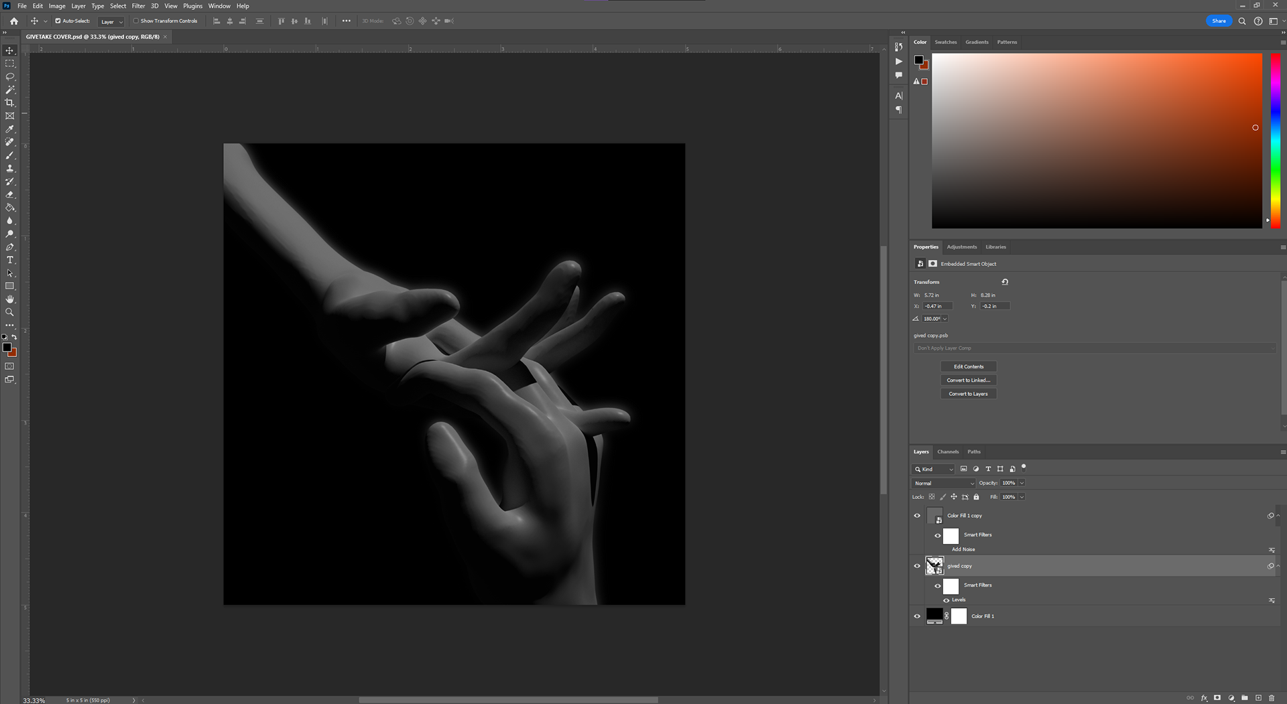The width and height of the screenshot is (1287, 704).
Task: Select the Brush tool
Action: coord(10,155)
